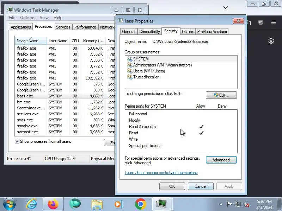
Task: Select the services.exe process row
Action: pos(65,114)
